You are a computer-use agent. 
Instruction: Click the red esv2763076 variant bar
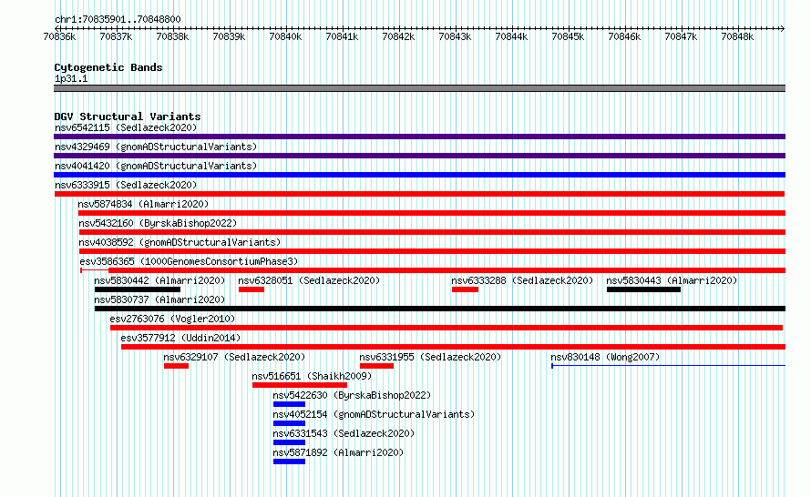coord(447,328)
